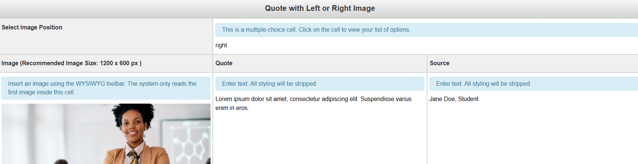Select the Quote column header
This screenshot has width=638, height=164.
[x=224, y=63]
